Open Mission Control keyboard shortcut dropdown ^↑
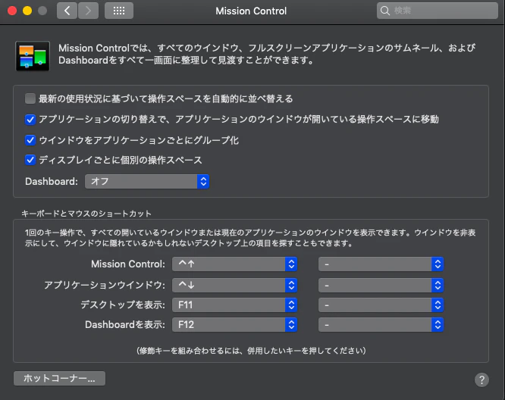This screenshot has width=505, height=400. pos(234,264)
